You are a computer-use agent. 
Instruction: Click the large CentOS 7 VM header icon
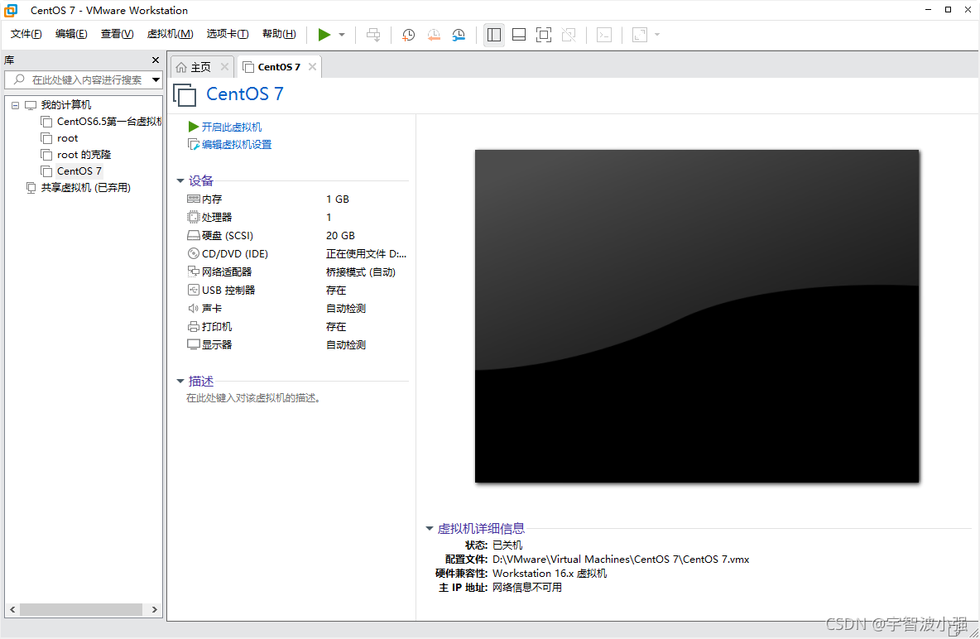[x=185, y=95]
